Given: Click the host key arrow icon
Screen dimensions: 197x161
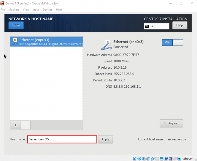Looking at the screenshot, I should [179, 158].
